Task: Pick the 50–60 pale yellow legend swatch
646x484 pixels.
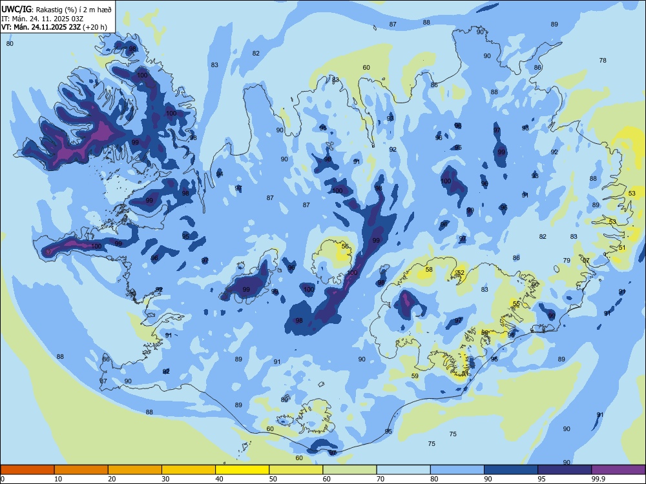Action: pyautogui.click(x=296, y=470)
